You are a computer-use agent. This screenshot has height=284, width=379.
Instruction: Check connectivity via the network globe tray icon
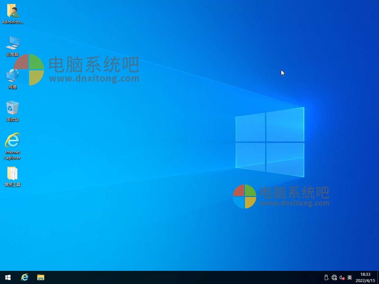tap(334, 277)
